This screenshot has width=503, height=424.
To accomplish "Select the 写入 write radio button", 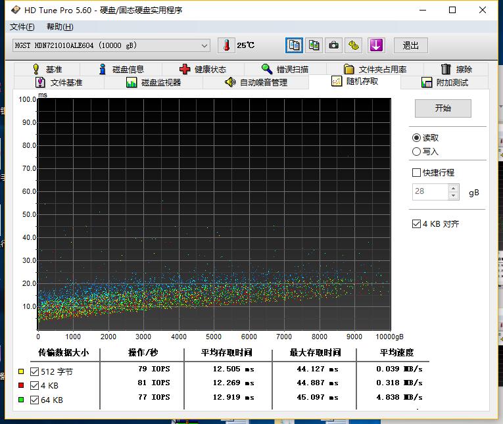I will pyautogui.click(x=416, y=151).
